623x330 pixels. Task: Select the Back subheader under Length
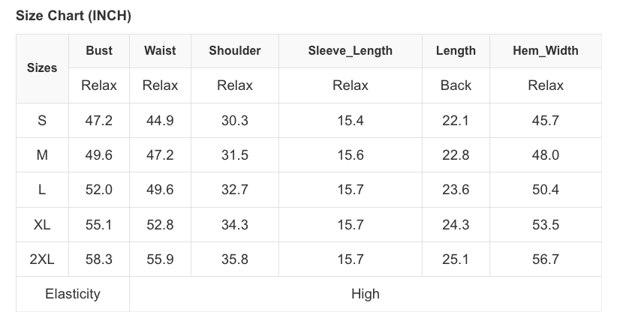456,85
